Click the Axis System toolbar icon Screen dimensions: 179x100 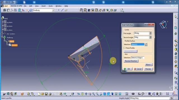(x=12, y=10)
